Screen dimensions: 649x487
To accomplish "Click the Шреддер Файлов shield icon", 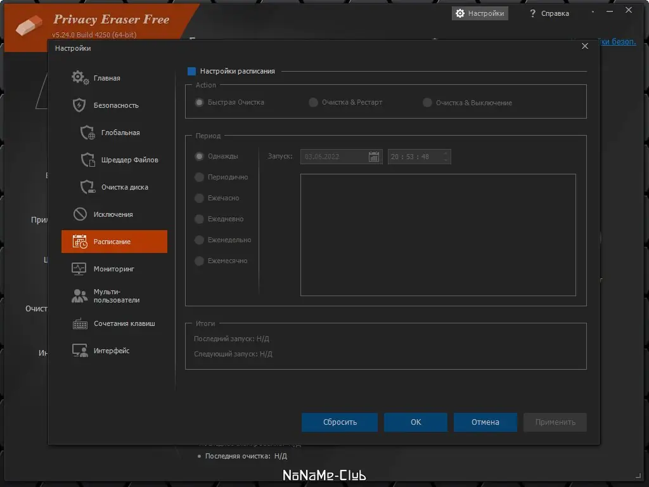I will point(87,160).
